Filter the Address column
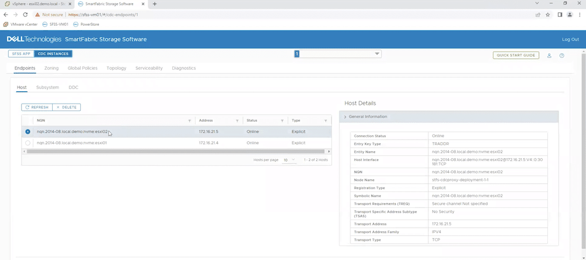Image resolution: width=586 pixels, height=260 pixels. coord(237,121)
